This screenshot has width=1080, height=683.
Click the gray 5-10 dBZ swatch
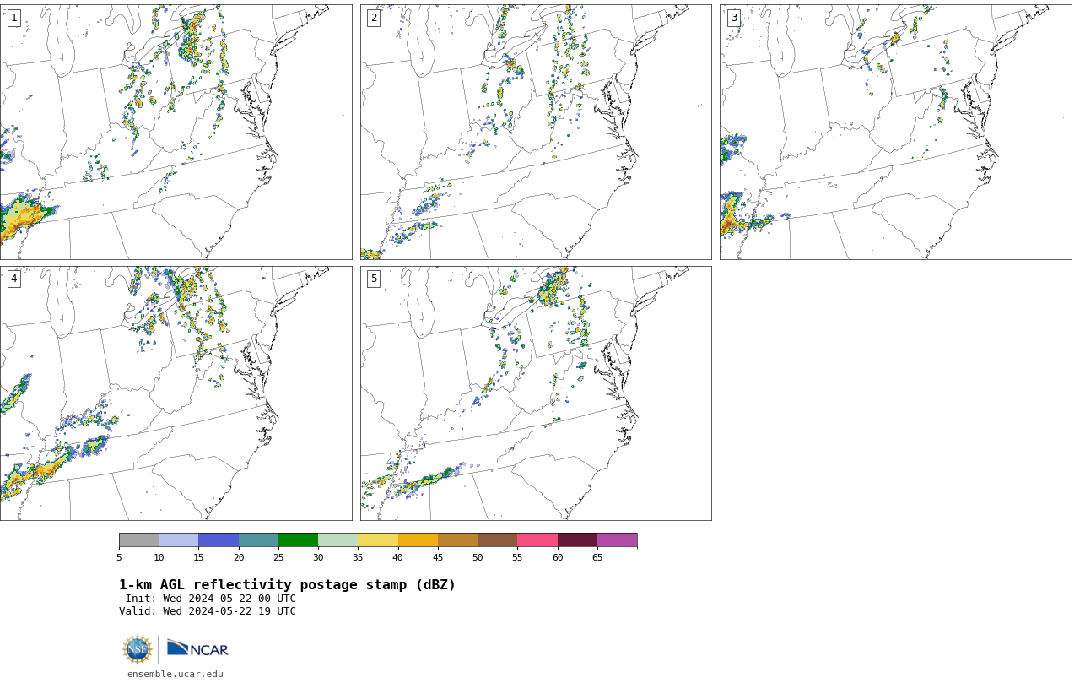138,540
